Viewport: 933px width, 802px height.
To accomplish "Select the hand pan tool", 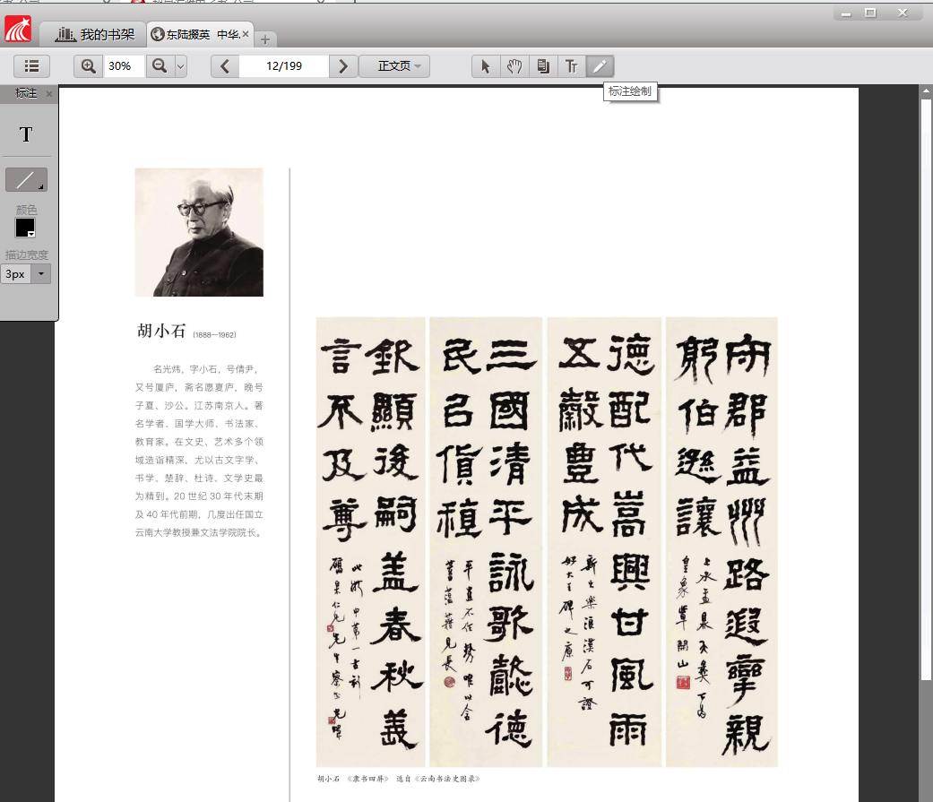I will coord(514,66).
